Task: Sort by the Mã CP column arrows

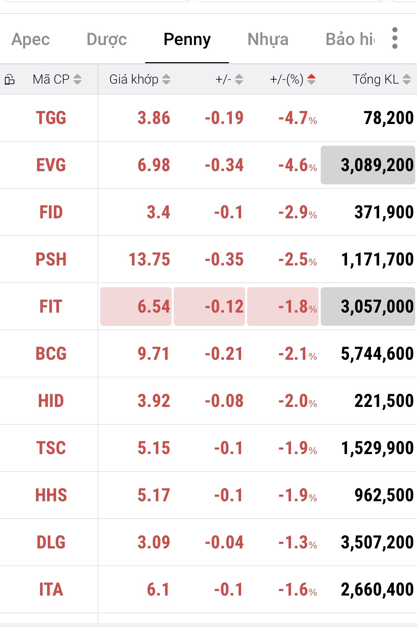Action: (x=77, y=79)
